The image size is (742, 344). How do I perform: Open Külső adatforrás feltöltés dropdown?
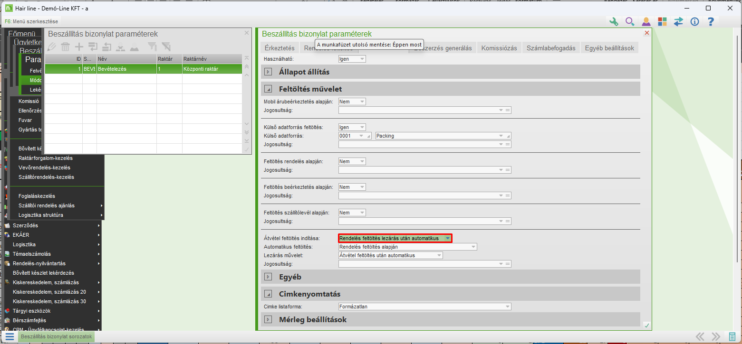click(x=362, y=127)
